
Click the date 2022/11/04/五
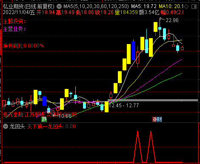coord(19,12)
